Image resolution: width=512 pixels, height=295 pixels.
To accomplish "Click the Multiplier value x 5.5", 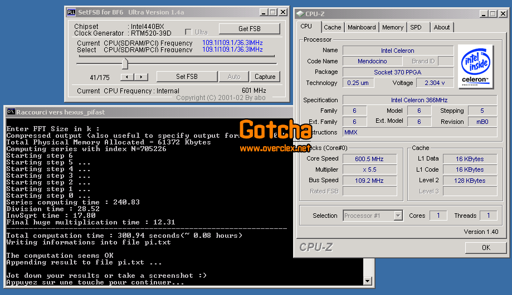I will 369,169.
